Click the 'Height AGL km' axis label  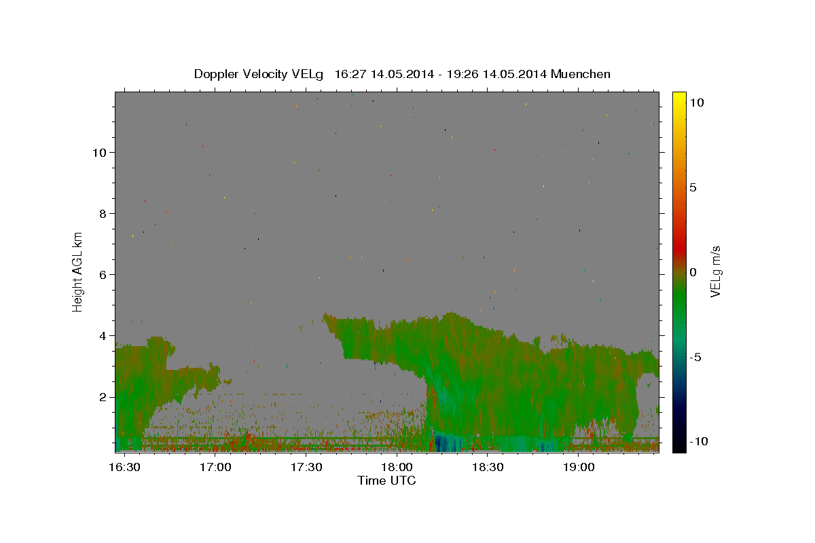78,271
